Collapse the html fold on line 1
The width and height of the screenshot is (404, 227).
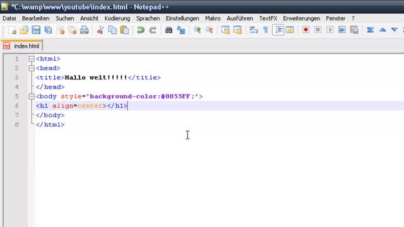click(32, 59)
